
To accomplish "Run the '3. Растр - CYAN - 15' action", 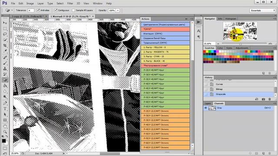I will click(x=165, y=57).
